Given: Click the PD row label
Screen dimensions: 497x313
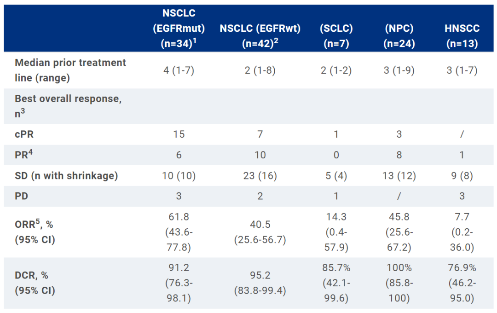Looking at the screenshot, I should click(22, 196).
